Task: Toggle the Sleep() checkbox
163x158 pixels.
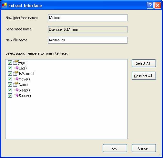Action: pyautogui.click(x=10, y=90)
